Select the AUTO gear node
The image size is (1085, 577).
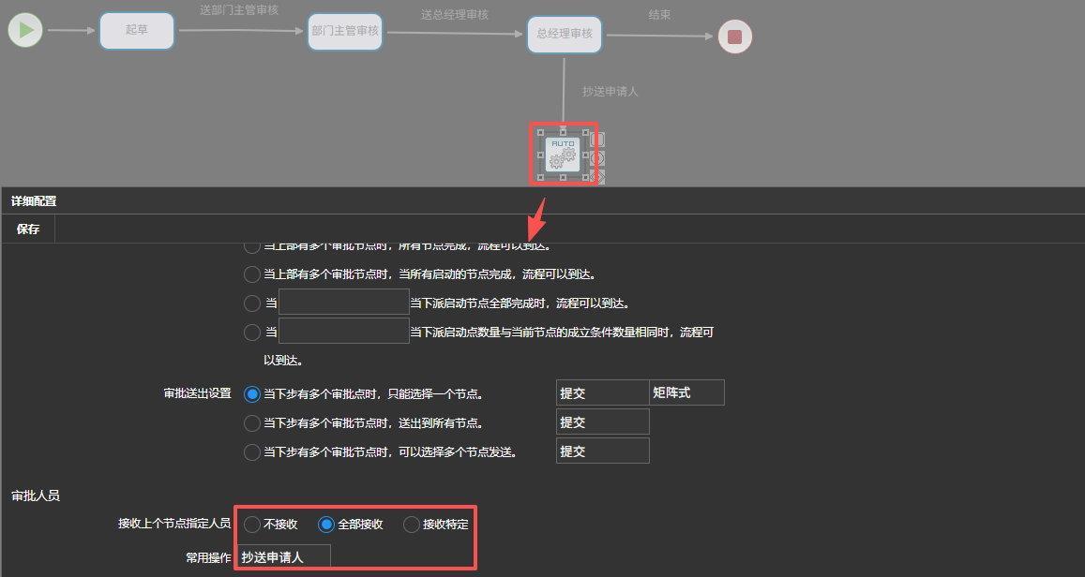click(562, 154)
